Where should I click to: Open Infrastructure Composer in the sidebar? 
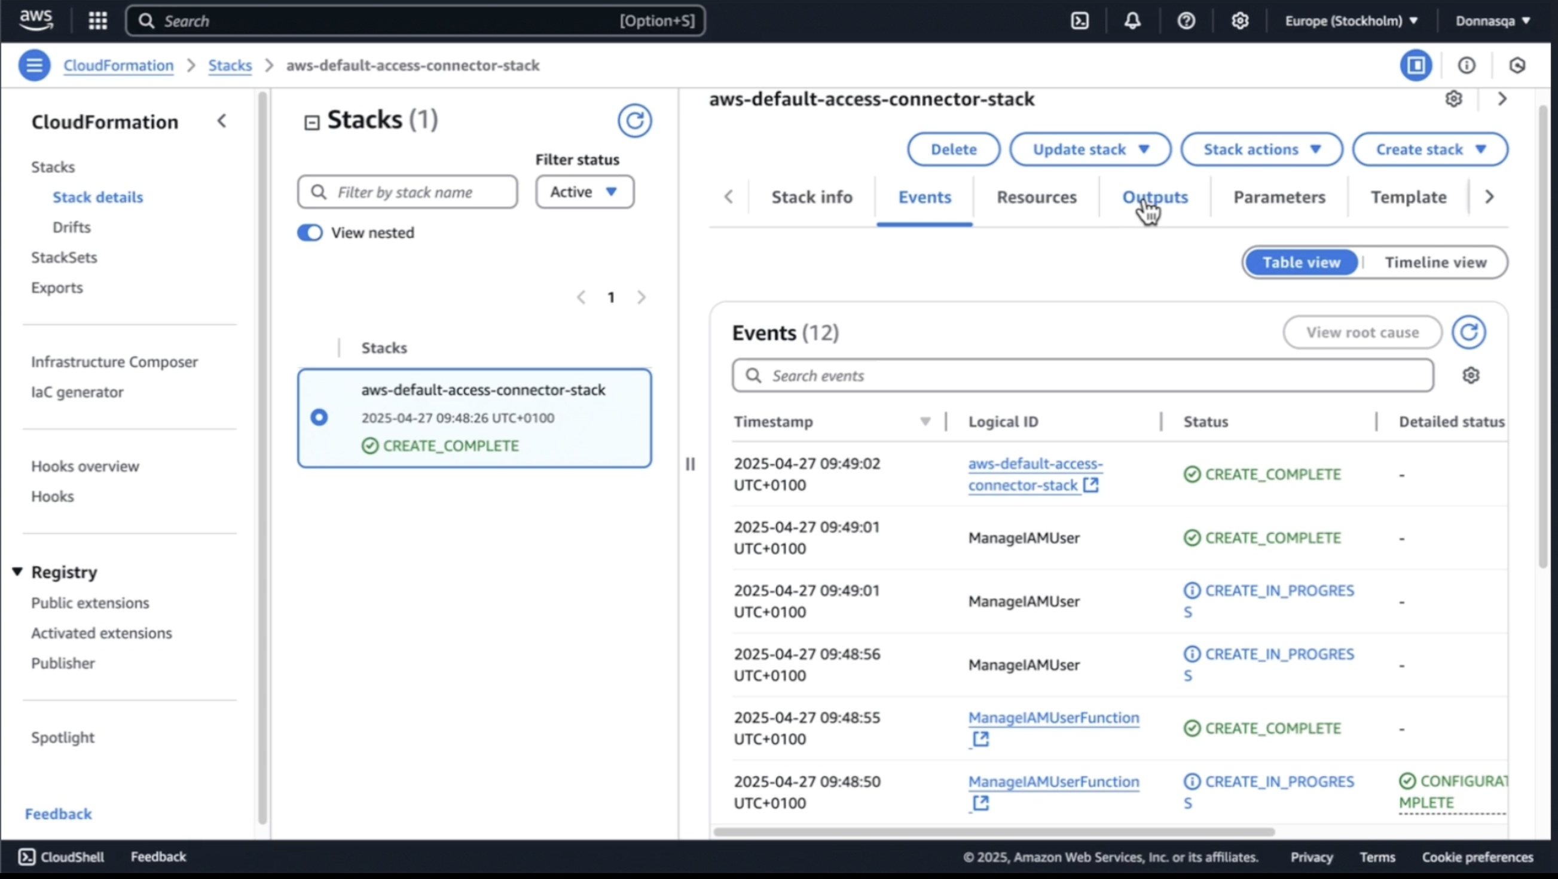tap(114, 362)
